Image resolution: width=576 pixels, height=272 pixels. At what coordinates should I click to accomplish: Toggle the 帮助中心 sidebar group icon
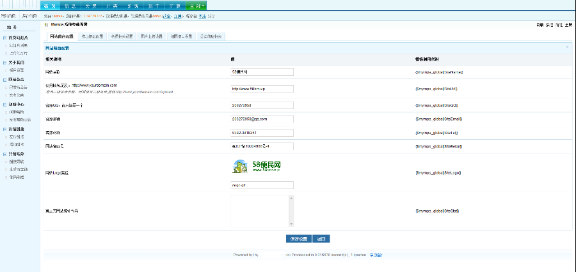(4, 105)
